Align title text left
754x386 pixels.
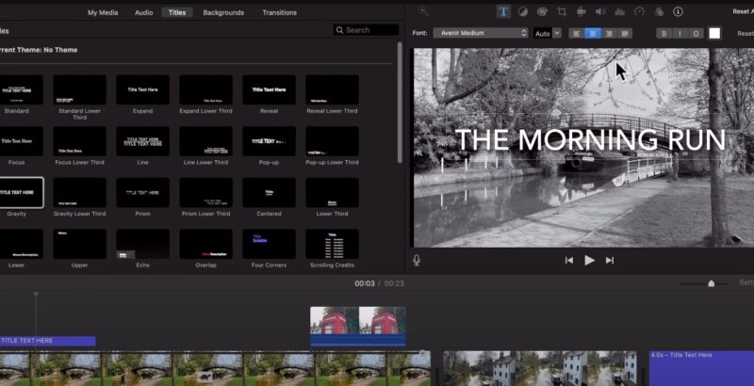point(577,33)
